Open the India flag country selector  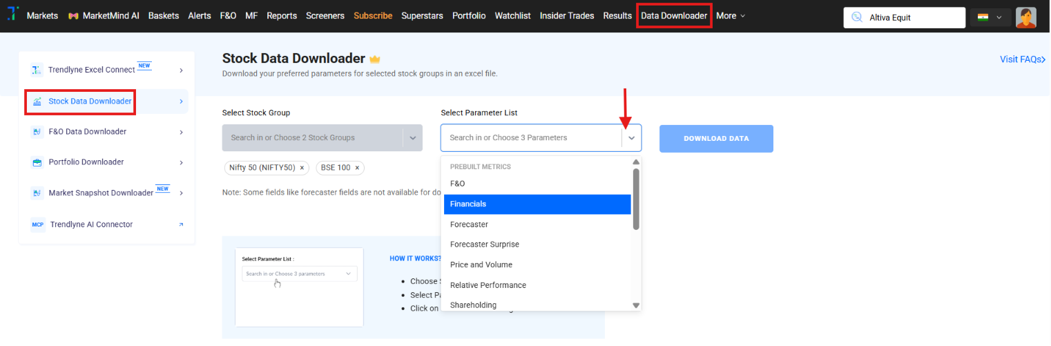(990, 17)
